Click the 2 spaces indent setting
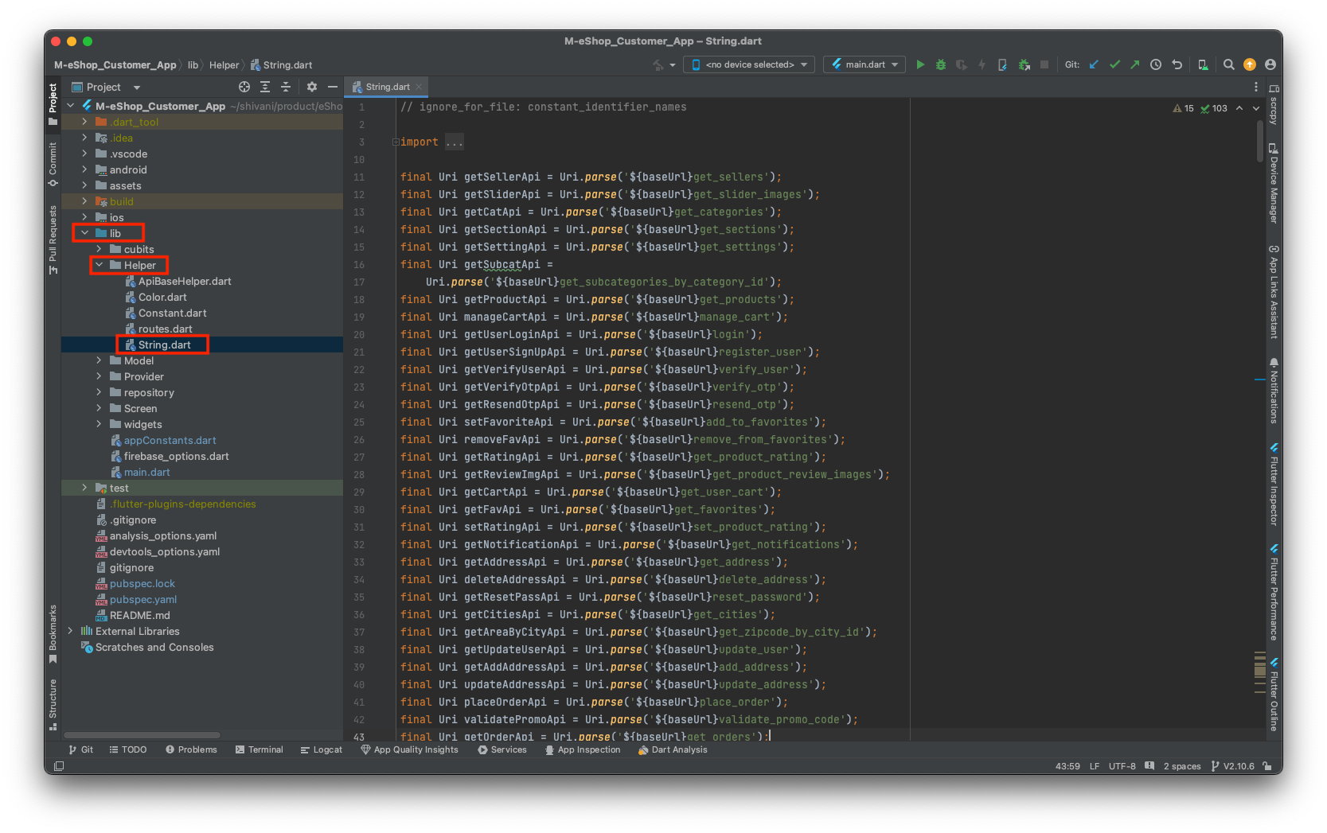The image size is (1327, 833). coord(1182,766)
